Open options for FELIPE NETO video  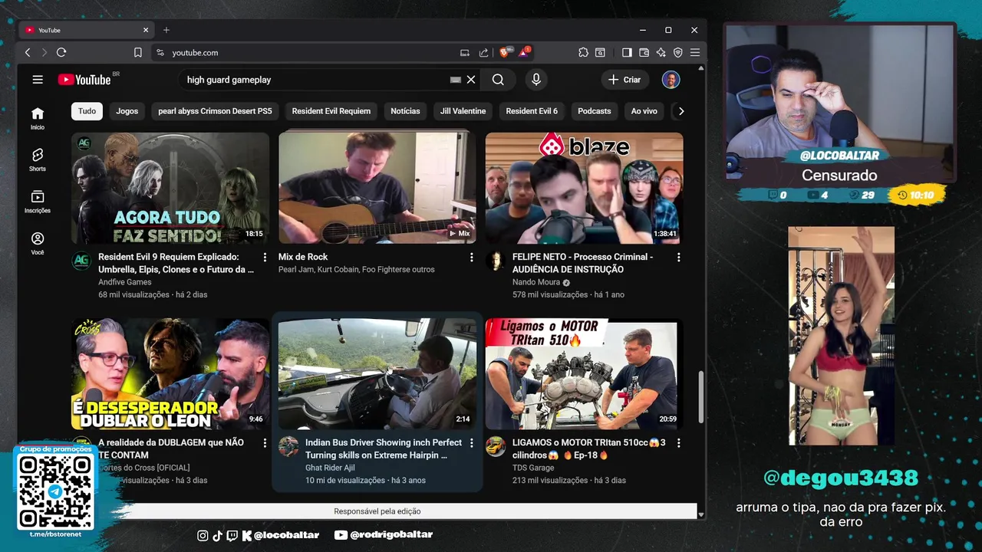[678, 258]
